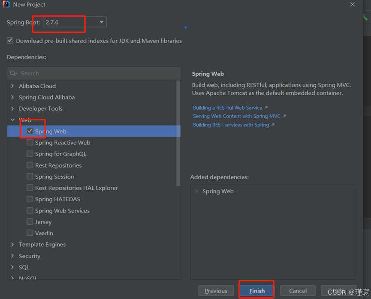Click the Template Engines tree label
371x299 pixels.
click(42, 245)
